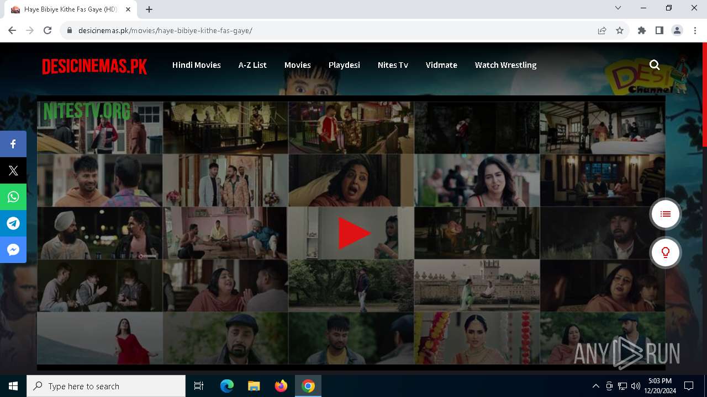The height and width of the screenshot is (397, 707).
Task: Open the network tray icon
Action: [x=622, y=386]
